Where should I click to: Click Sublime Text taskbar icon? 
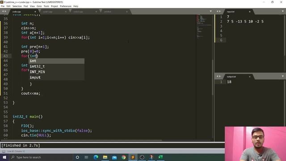[133, 157]
